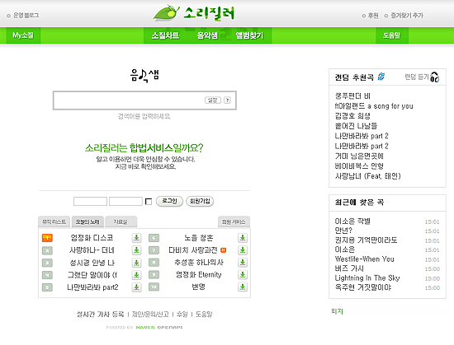The image size is (454, 345).
Task: Select 버즈 가시 recent search
Action: pyautogui.click(x=349, y=268)
